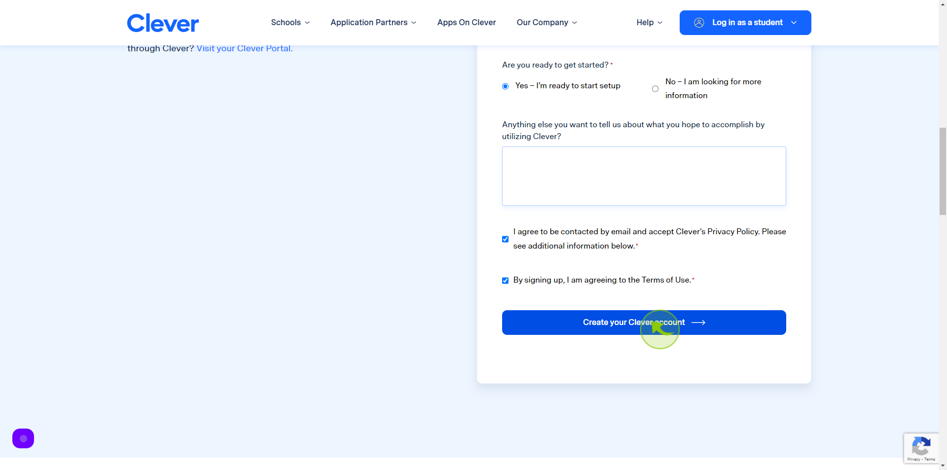Uncheck the email contact Privacy Policy agreement
Screen dimensions: 947x470
point(505,239)
